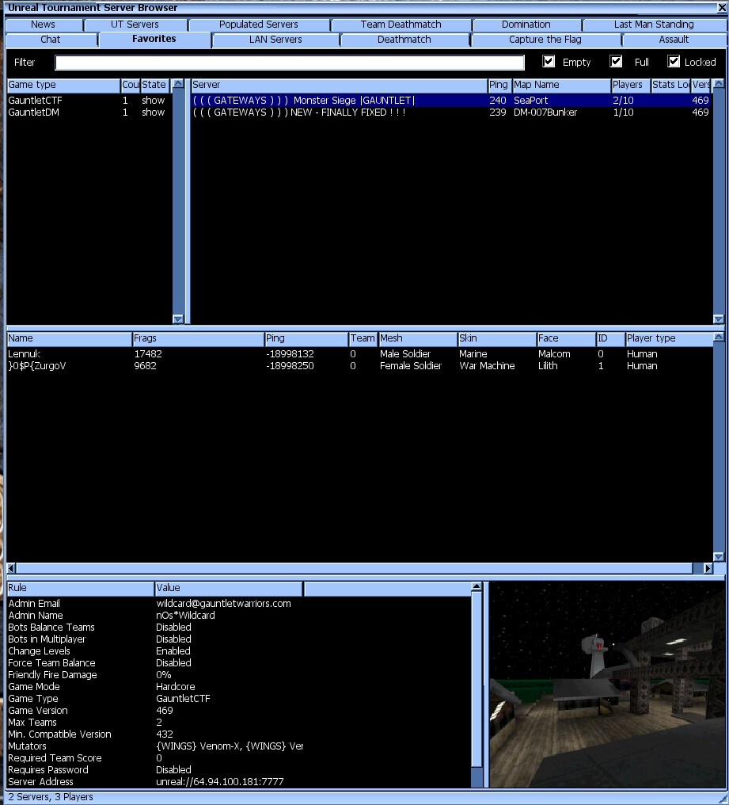Uncheck the Empty servers checkbox
This screenshot has width=729, height=805.
(549, 62)
